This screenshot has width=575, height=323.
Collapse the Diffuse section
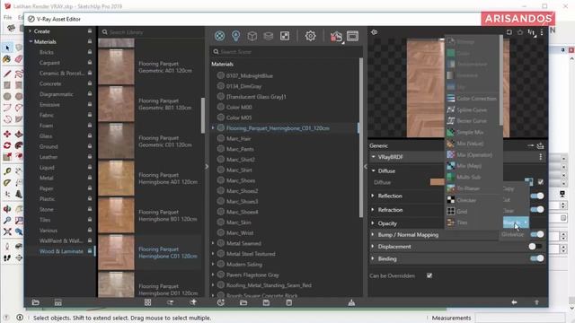(x=374, y=170)
